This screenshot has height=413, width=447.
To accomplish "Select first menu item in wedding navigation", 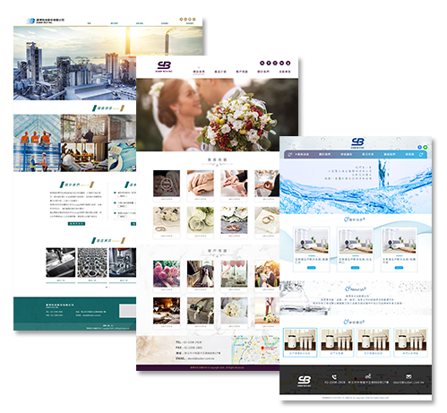I will pyautogui.click(x=199, y=72).
